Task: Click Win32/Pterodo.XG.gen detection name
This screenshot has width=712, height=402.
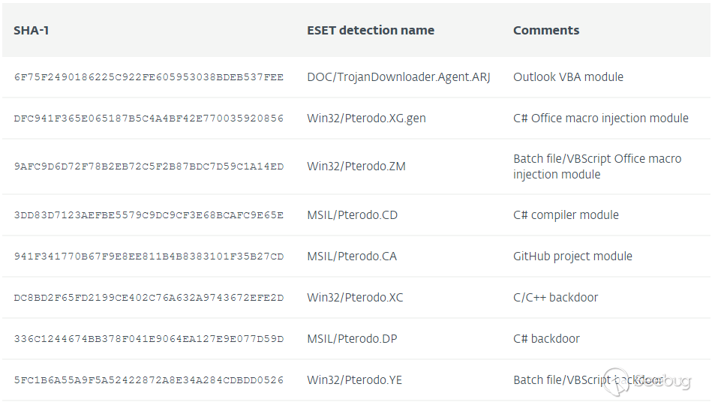Action: point(366,118)
